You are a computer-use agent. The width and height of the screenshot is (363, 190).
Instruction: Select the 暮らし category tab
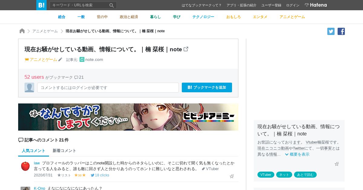pyautogui.click(x=155, y=17)
